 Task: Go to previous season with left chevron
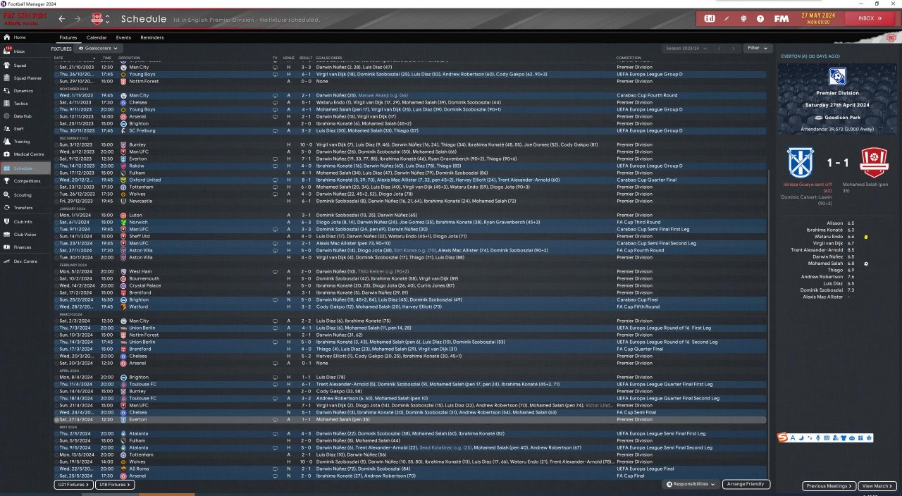[719, 48]
